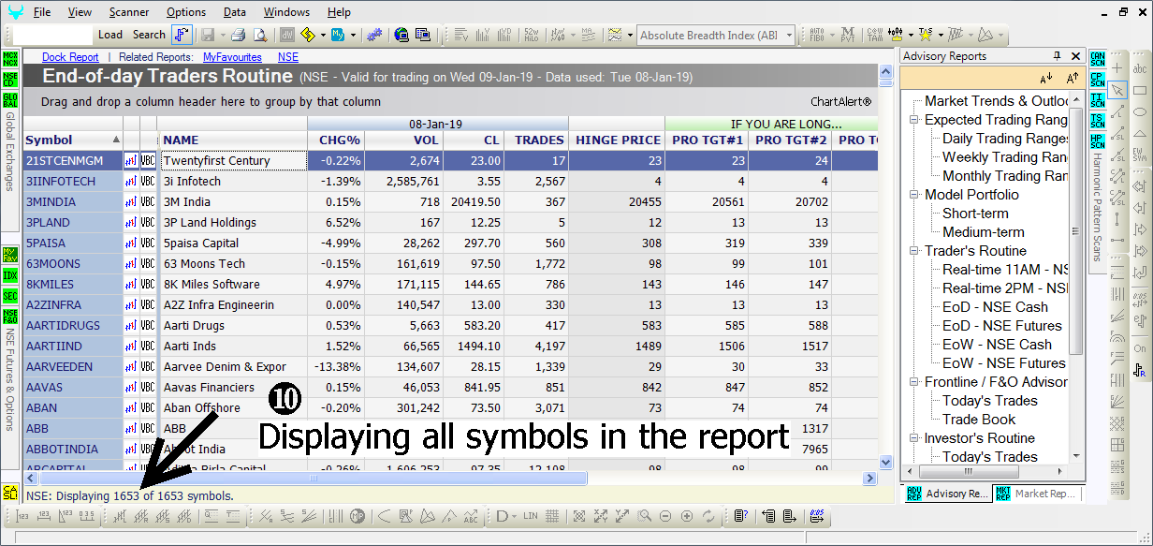The image size is (1153, 546).
Task: Toggle the On switch in the drawing toolbar
Action: (1140, 347)
